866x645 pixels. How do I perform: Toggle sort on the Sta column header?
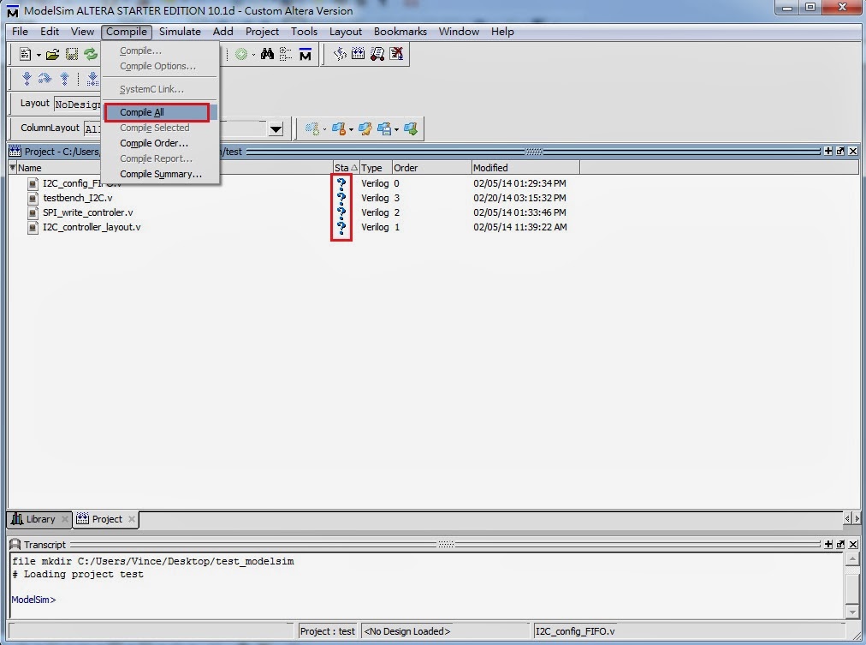(x=343, y=167)
